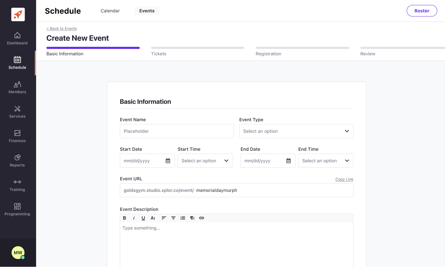Open Reports in the sidebar
445x267 pixels.
(x=17, y=161)
